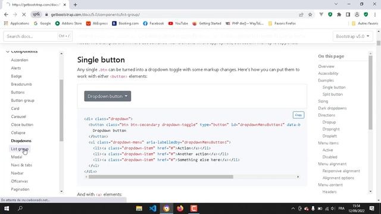
Task: Open the notification center icon
Action: pos(371,209)
